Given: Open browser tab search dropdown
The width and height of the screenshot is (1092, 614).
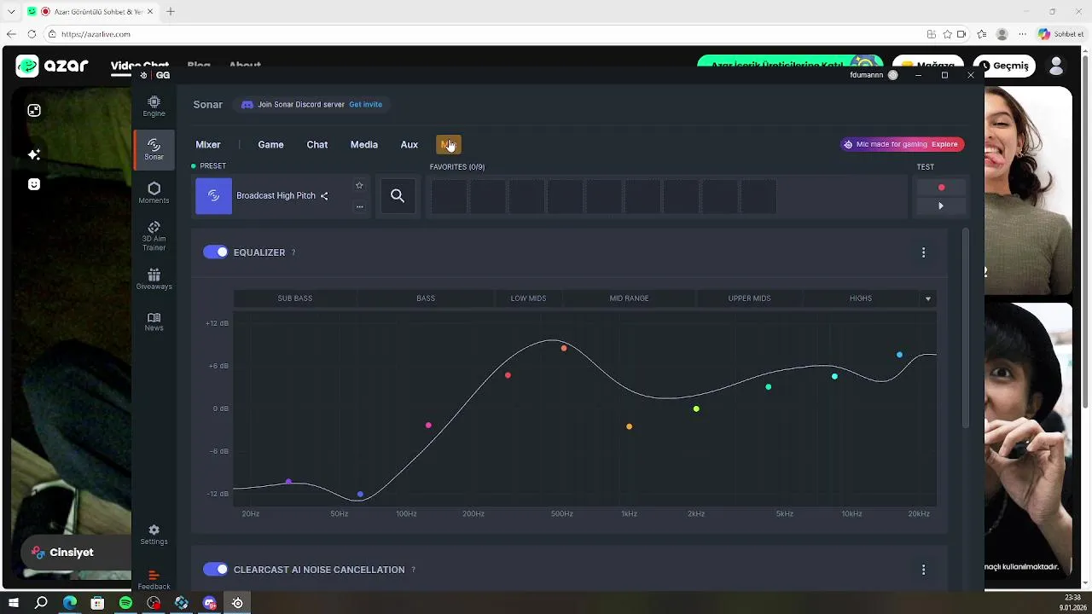Looking at the screenshot, I should [x=11, y=12].
